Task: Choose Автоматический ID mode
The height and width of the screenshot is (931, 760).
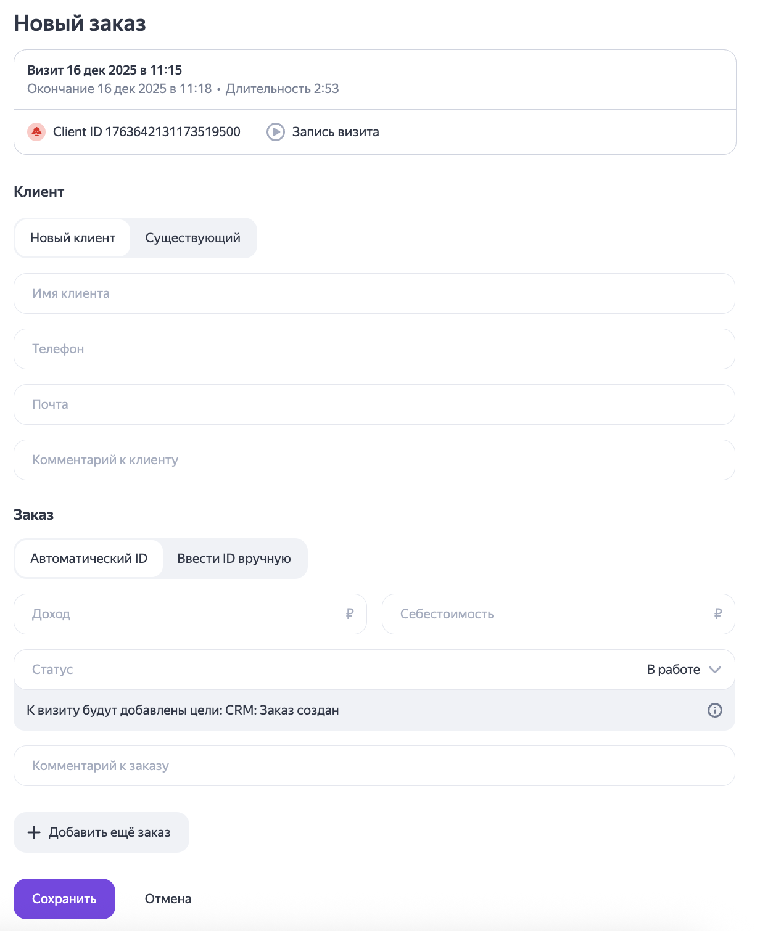Action: pyautogui.click(x=89, y=559)
